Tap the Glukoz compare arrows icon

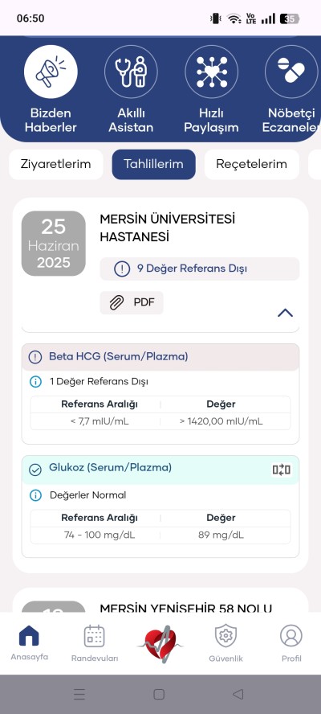click(x=282, y=470)
